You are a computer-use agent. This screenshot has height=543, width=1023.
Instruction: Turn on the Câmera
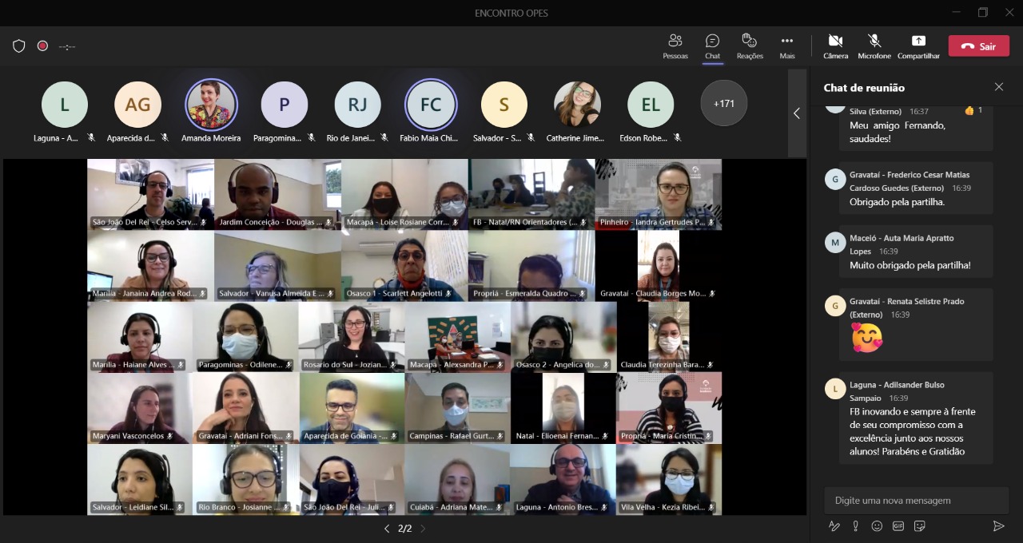click(835, 46)
